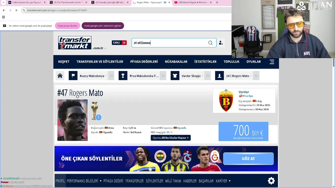Click the GÖZ AT banner button

(248, 158)
